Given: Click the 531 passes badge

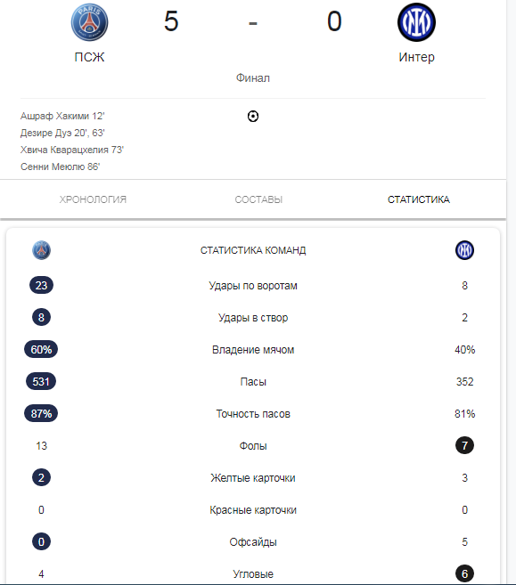Looking at the screenshot, I should [41, 381].
